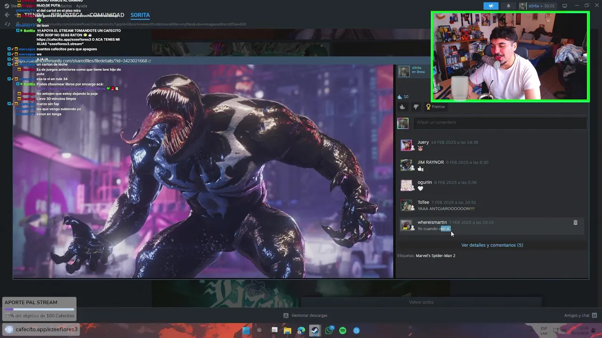Open the Ayuda menu
The image size is (602, 338).
[x=81, y=6]
